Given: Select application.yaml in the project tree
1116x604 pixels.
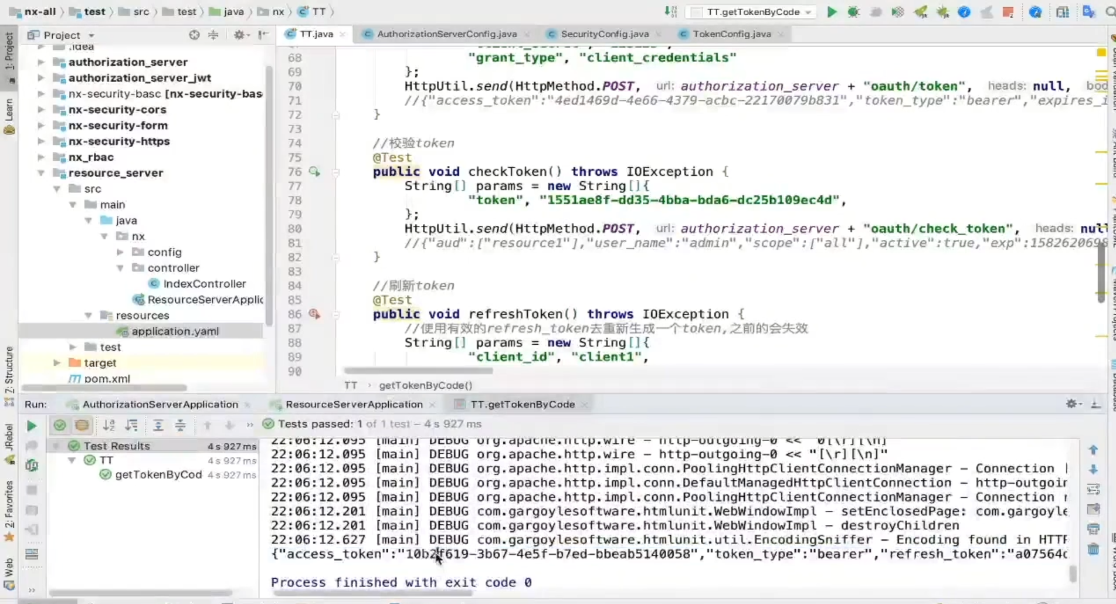Looking at the screenshot, I should click(175, 331).
